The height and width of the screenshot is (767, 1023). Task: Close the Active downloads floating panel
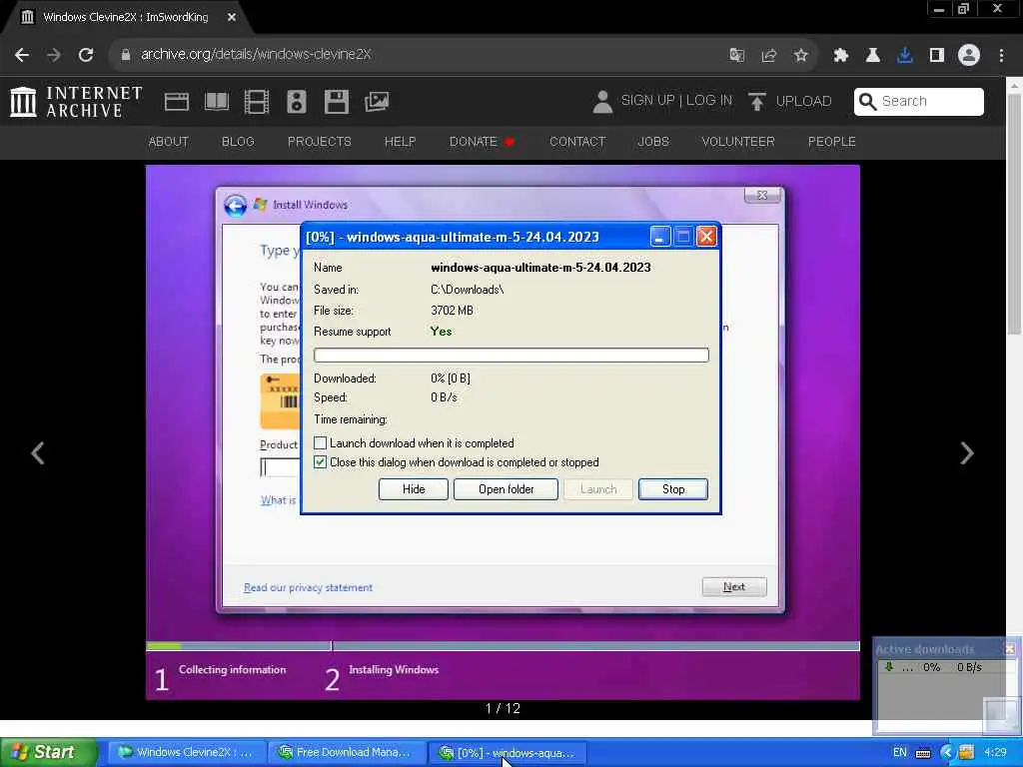tap(1010, 649)
